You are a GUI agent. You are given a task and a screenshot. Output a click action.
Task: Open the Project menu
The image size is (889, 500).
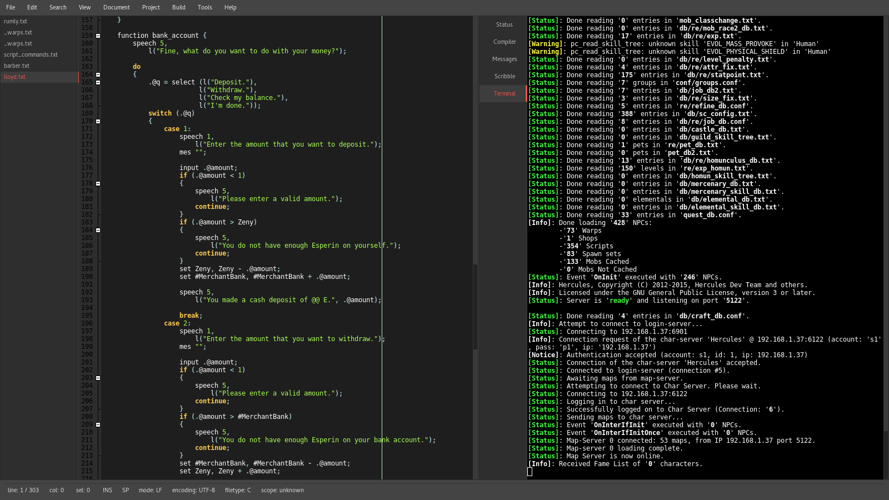coord(151,7)
